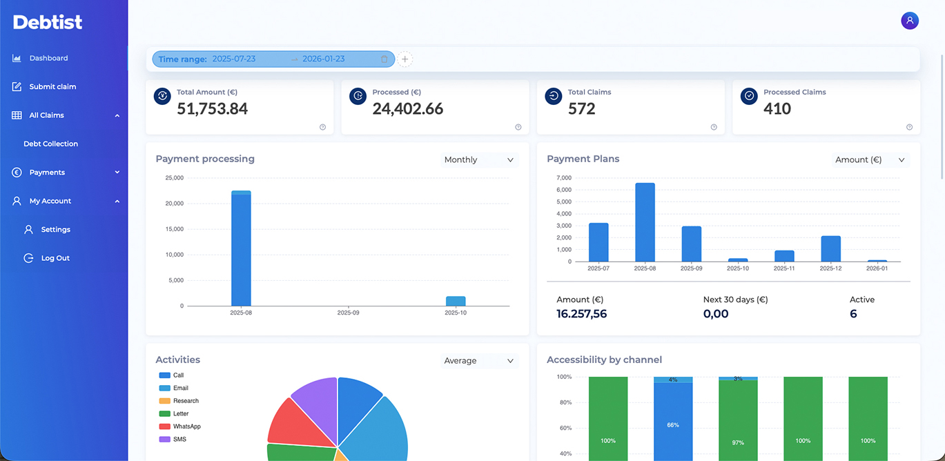The width and height of the screenshot is (945, 461).
Task: Click the Log Out icon
Action: (28, 257)
